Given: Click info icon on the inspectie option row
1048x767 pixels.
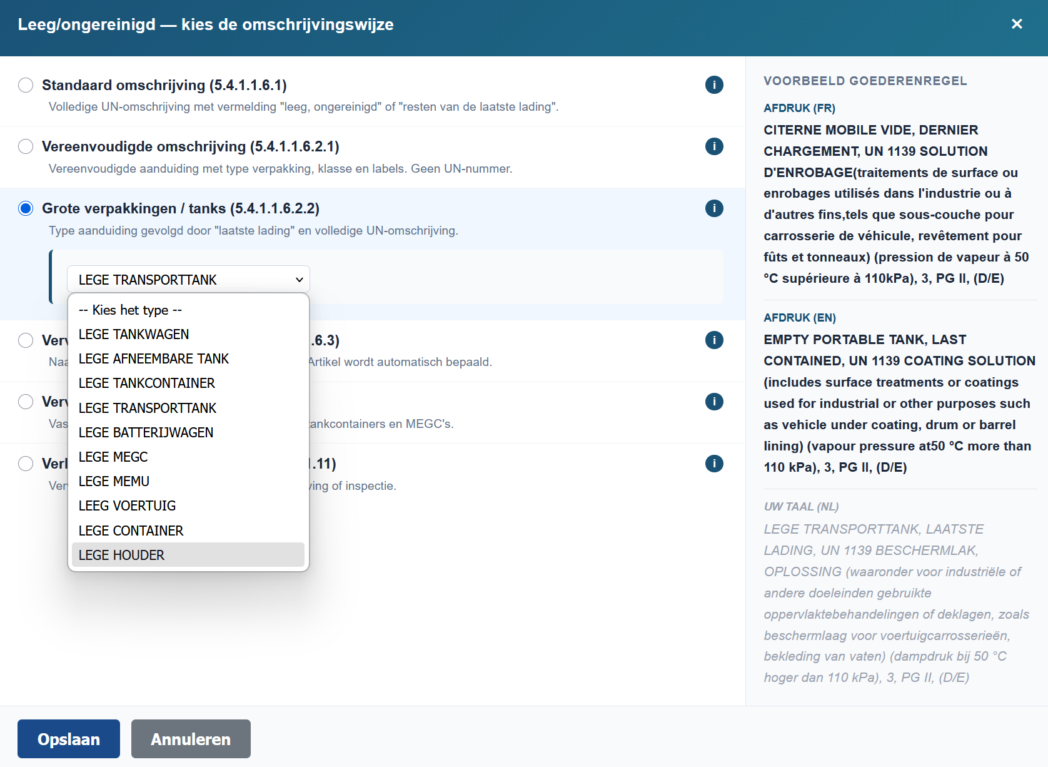Looking at the screenshot, I should tap(714, 464).
